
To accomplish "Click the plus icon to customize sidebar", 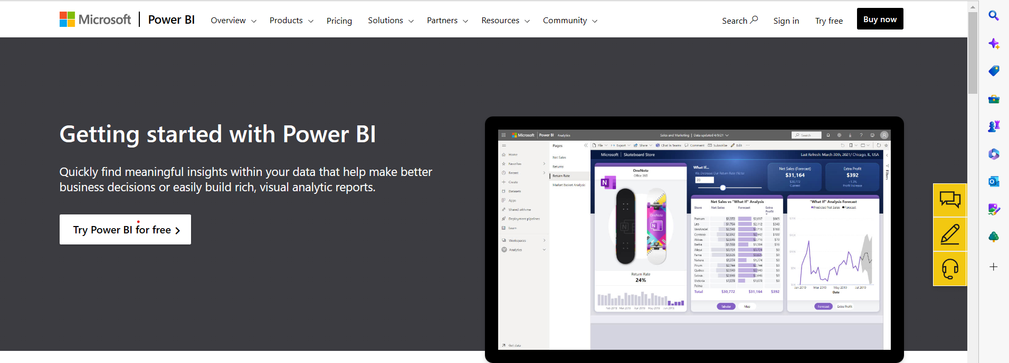I will coord(994,267).
